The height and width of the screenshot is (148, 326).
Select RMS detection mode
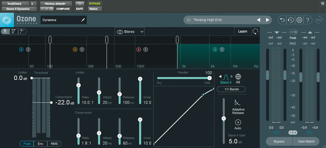[54, 144]
